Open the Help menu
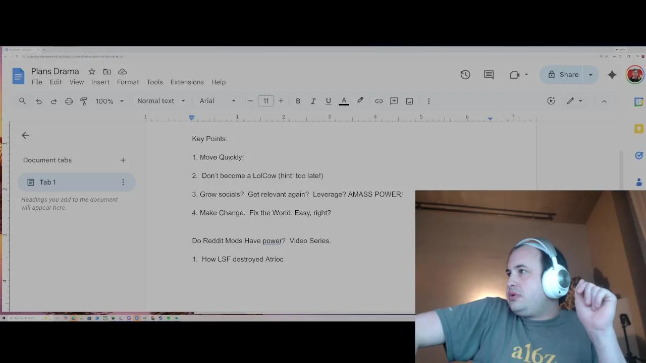The height and width of the screenshot is (363, 646). [219, 82]
